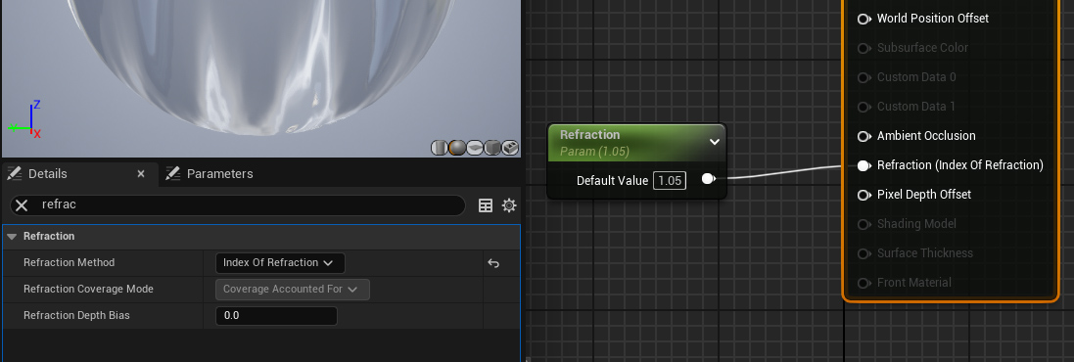Click Refraction (Index Of Refraction) pin
This screenshot has height=362, width=1074.
[864, 165]
